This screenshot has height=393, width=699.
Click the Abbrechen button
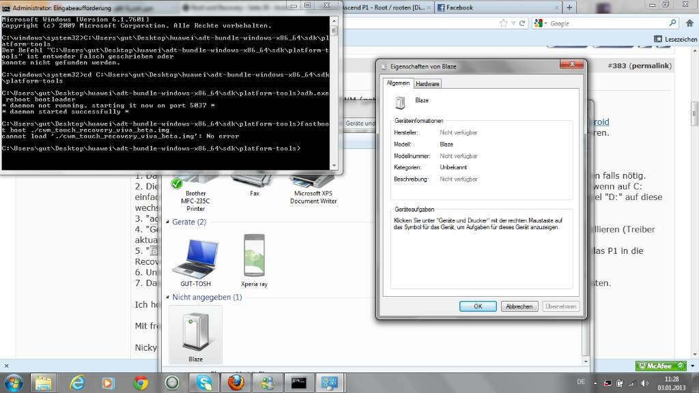click(x=519, y=306)
